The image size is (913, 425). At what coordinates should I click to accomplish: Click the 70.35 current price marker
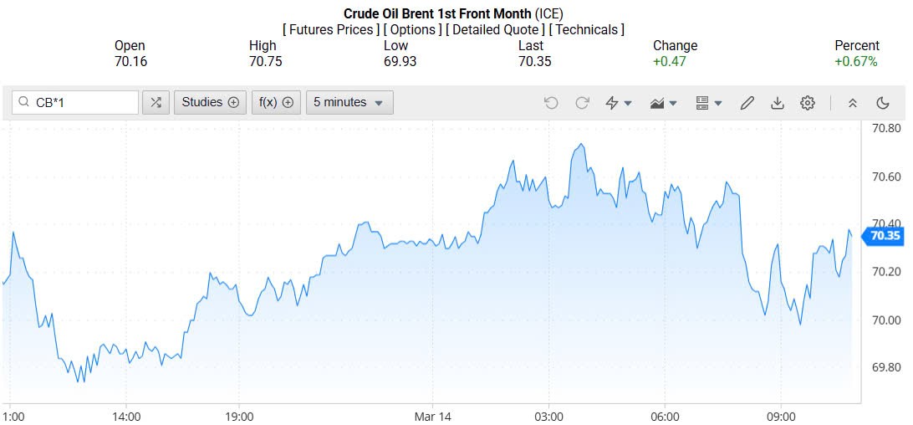click(x=885, y=235)
